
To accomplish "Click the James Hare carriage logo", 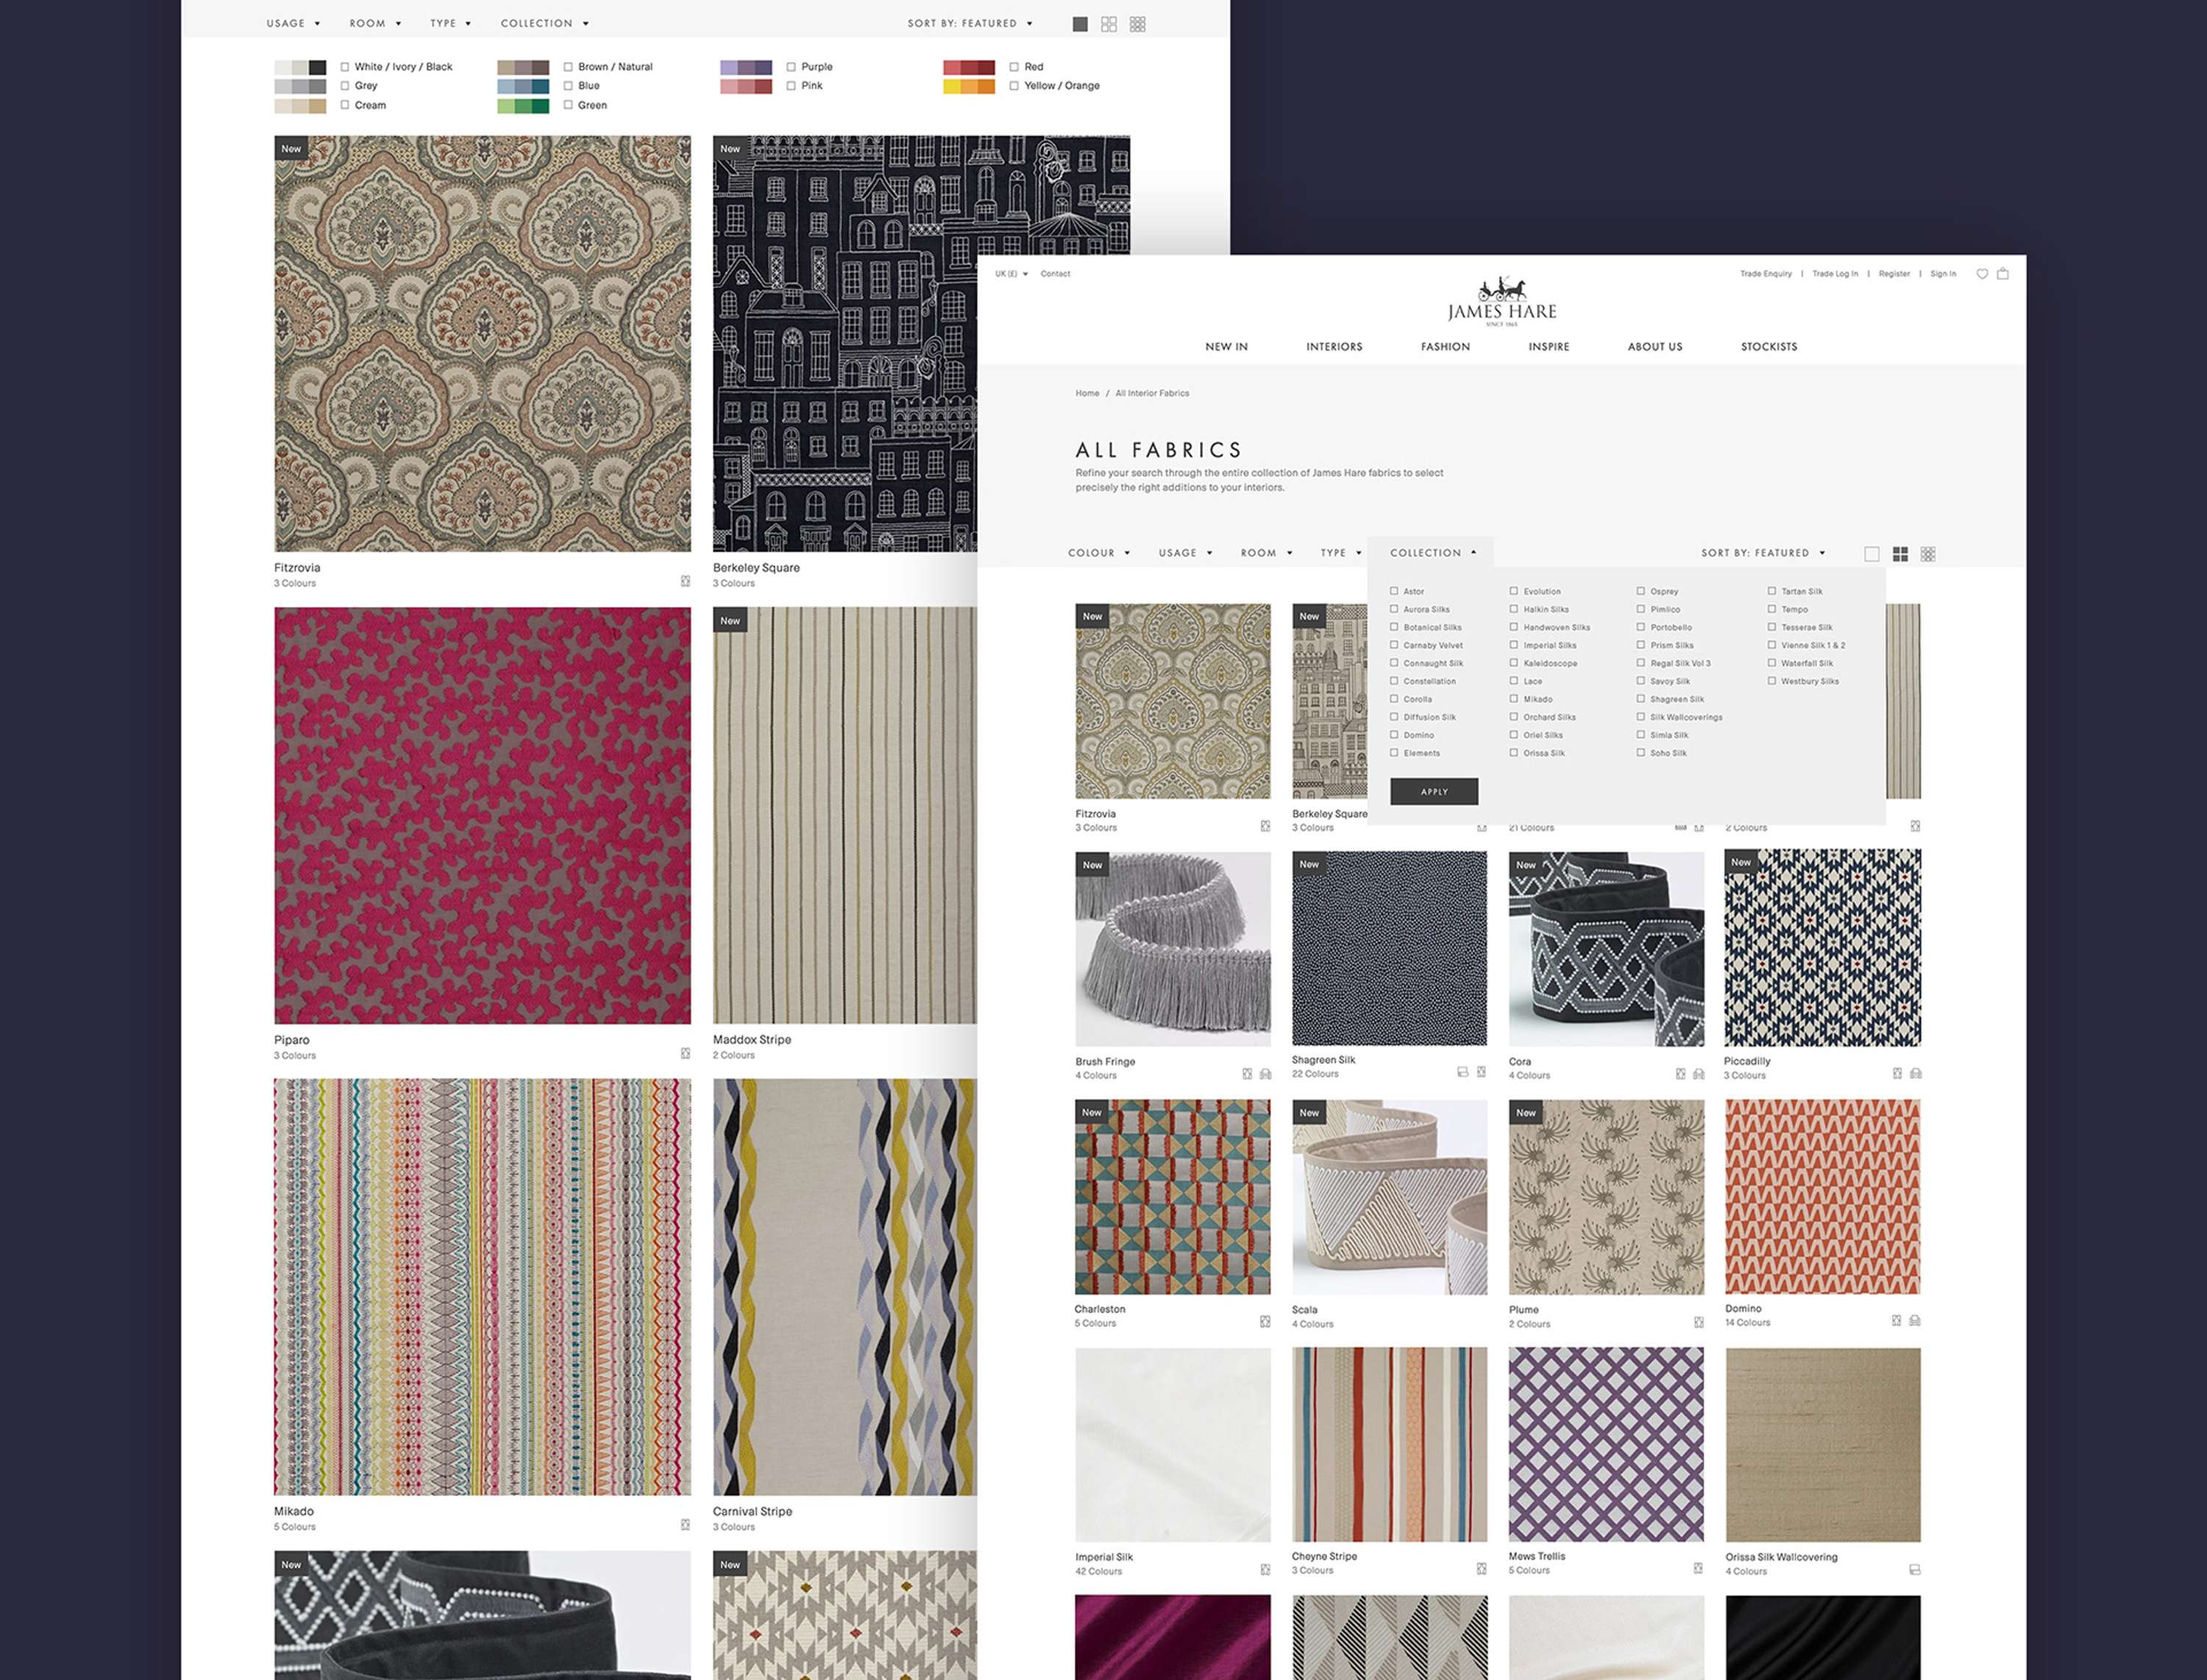I will click(1502, 301).
